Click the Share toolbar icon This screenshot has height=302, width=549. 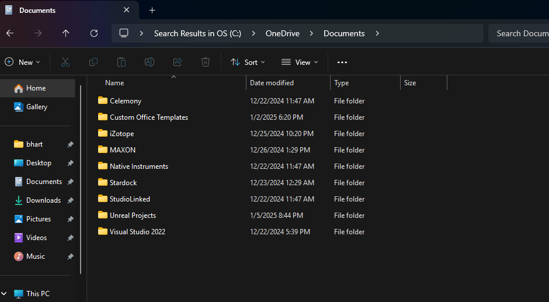click(178, 62)
